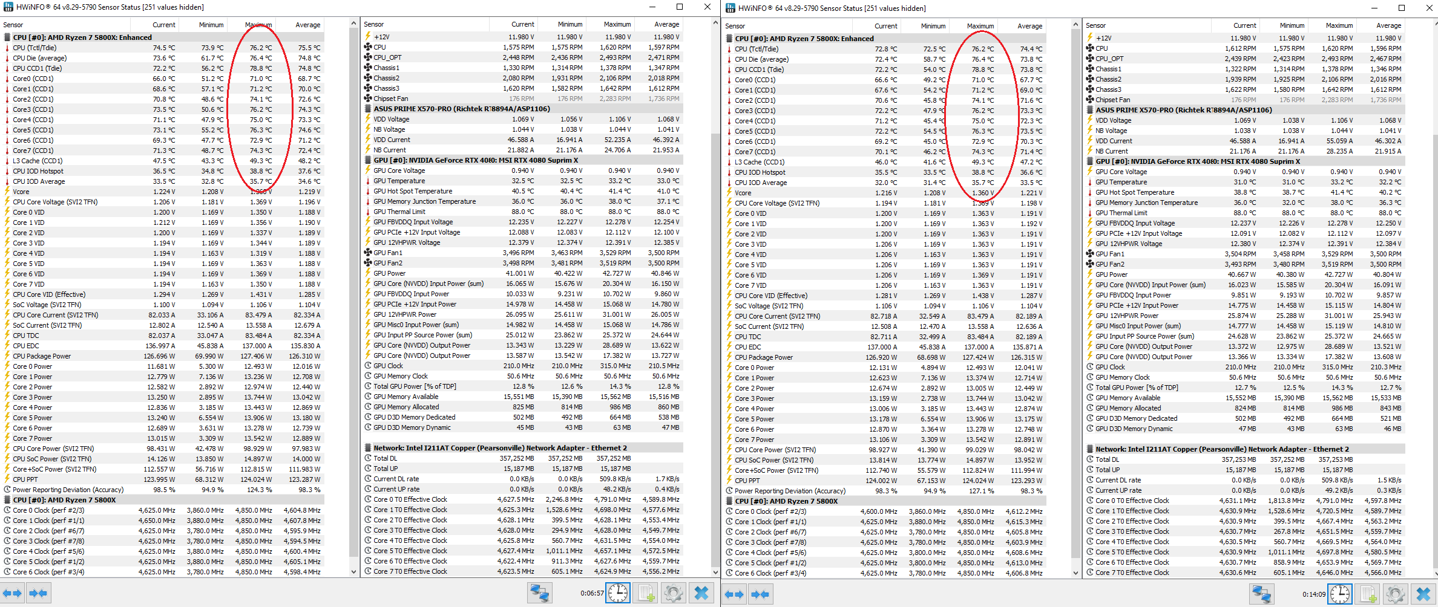The image size is (1438, 607).
Task: Open sensor settings gear in left window
Action: pyautogui.click(x=673, y=593)
